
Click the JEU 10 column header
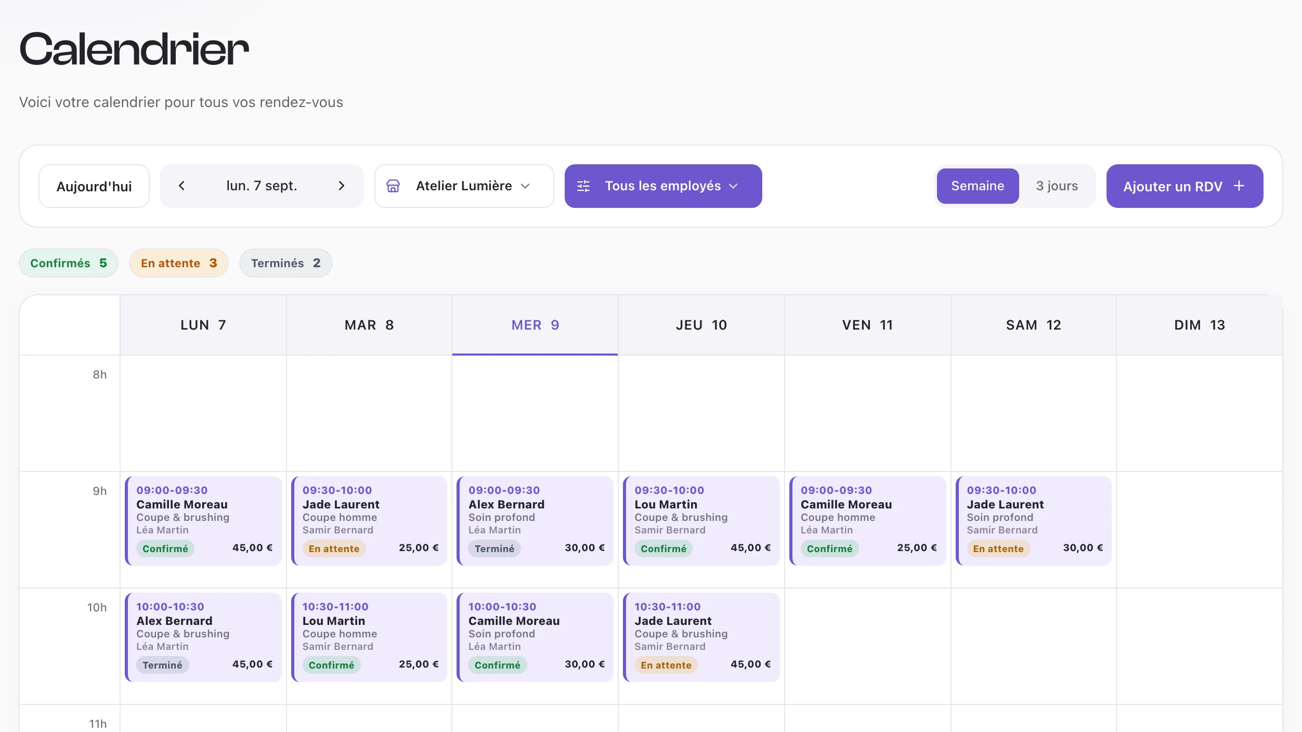[701, 325]
